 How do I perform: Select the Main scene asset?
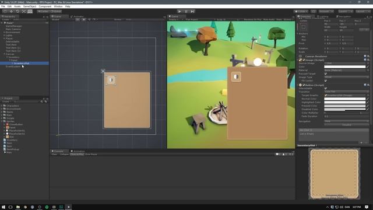coord(9,152)
